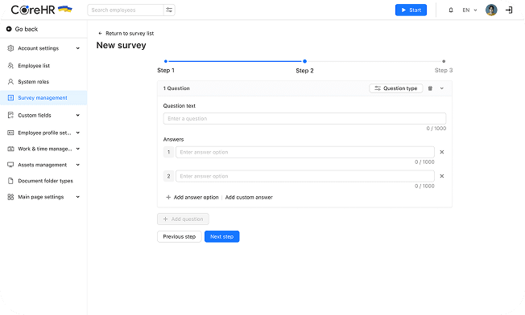Click System roles person icon
The height and width of the screenshot is (315, 525).
[10, 81]
